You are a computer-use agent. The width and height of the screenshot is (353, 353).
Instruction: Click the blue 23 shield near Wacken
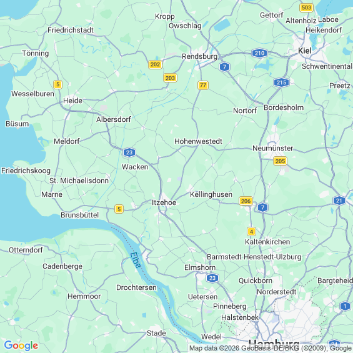[129, 152]
